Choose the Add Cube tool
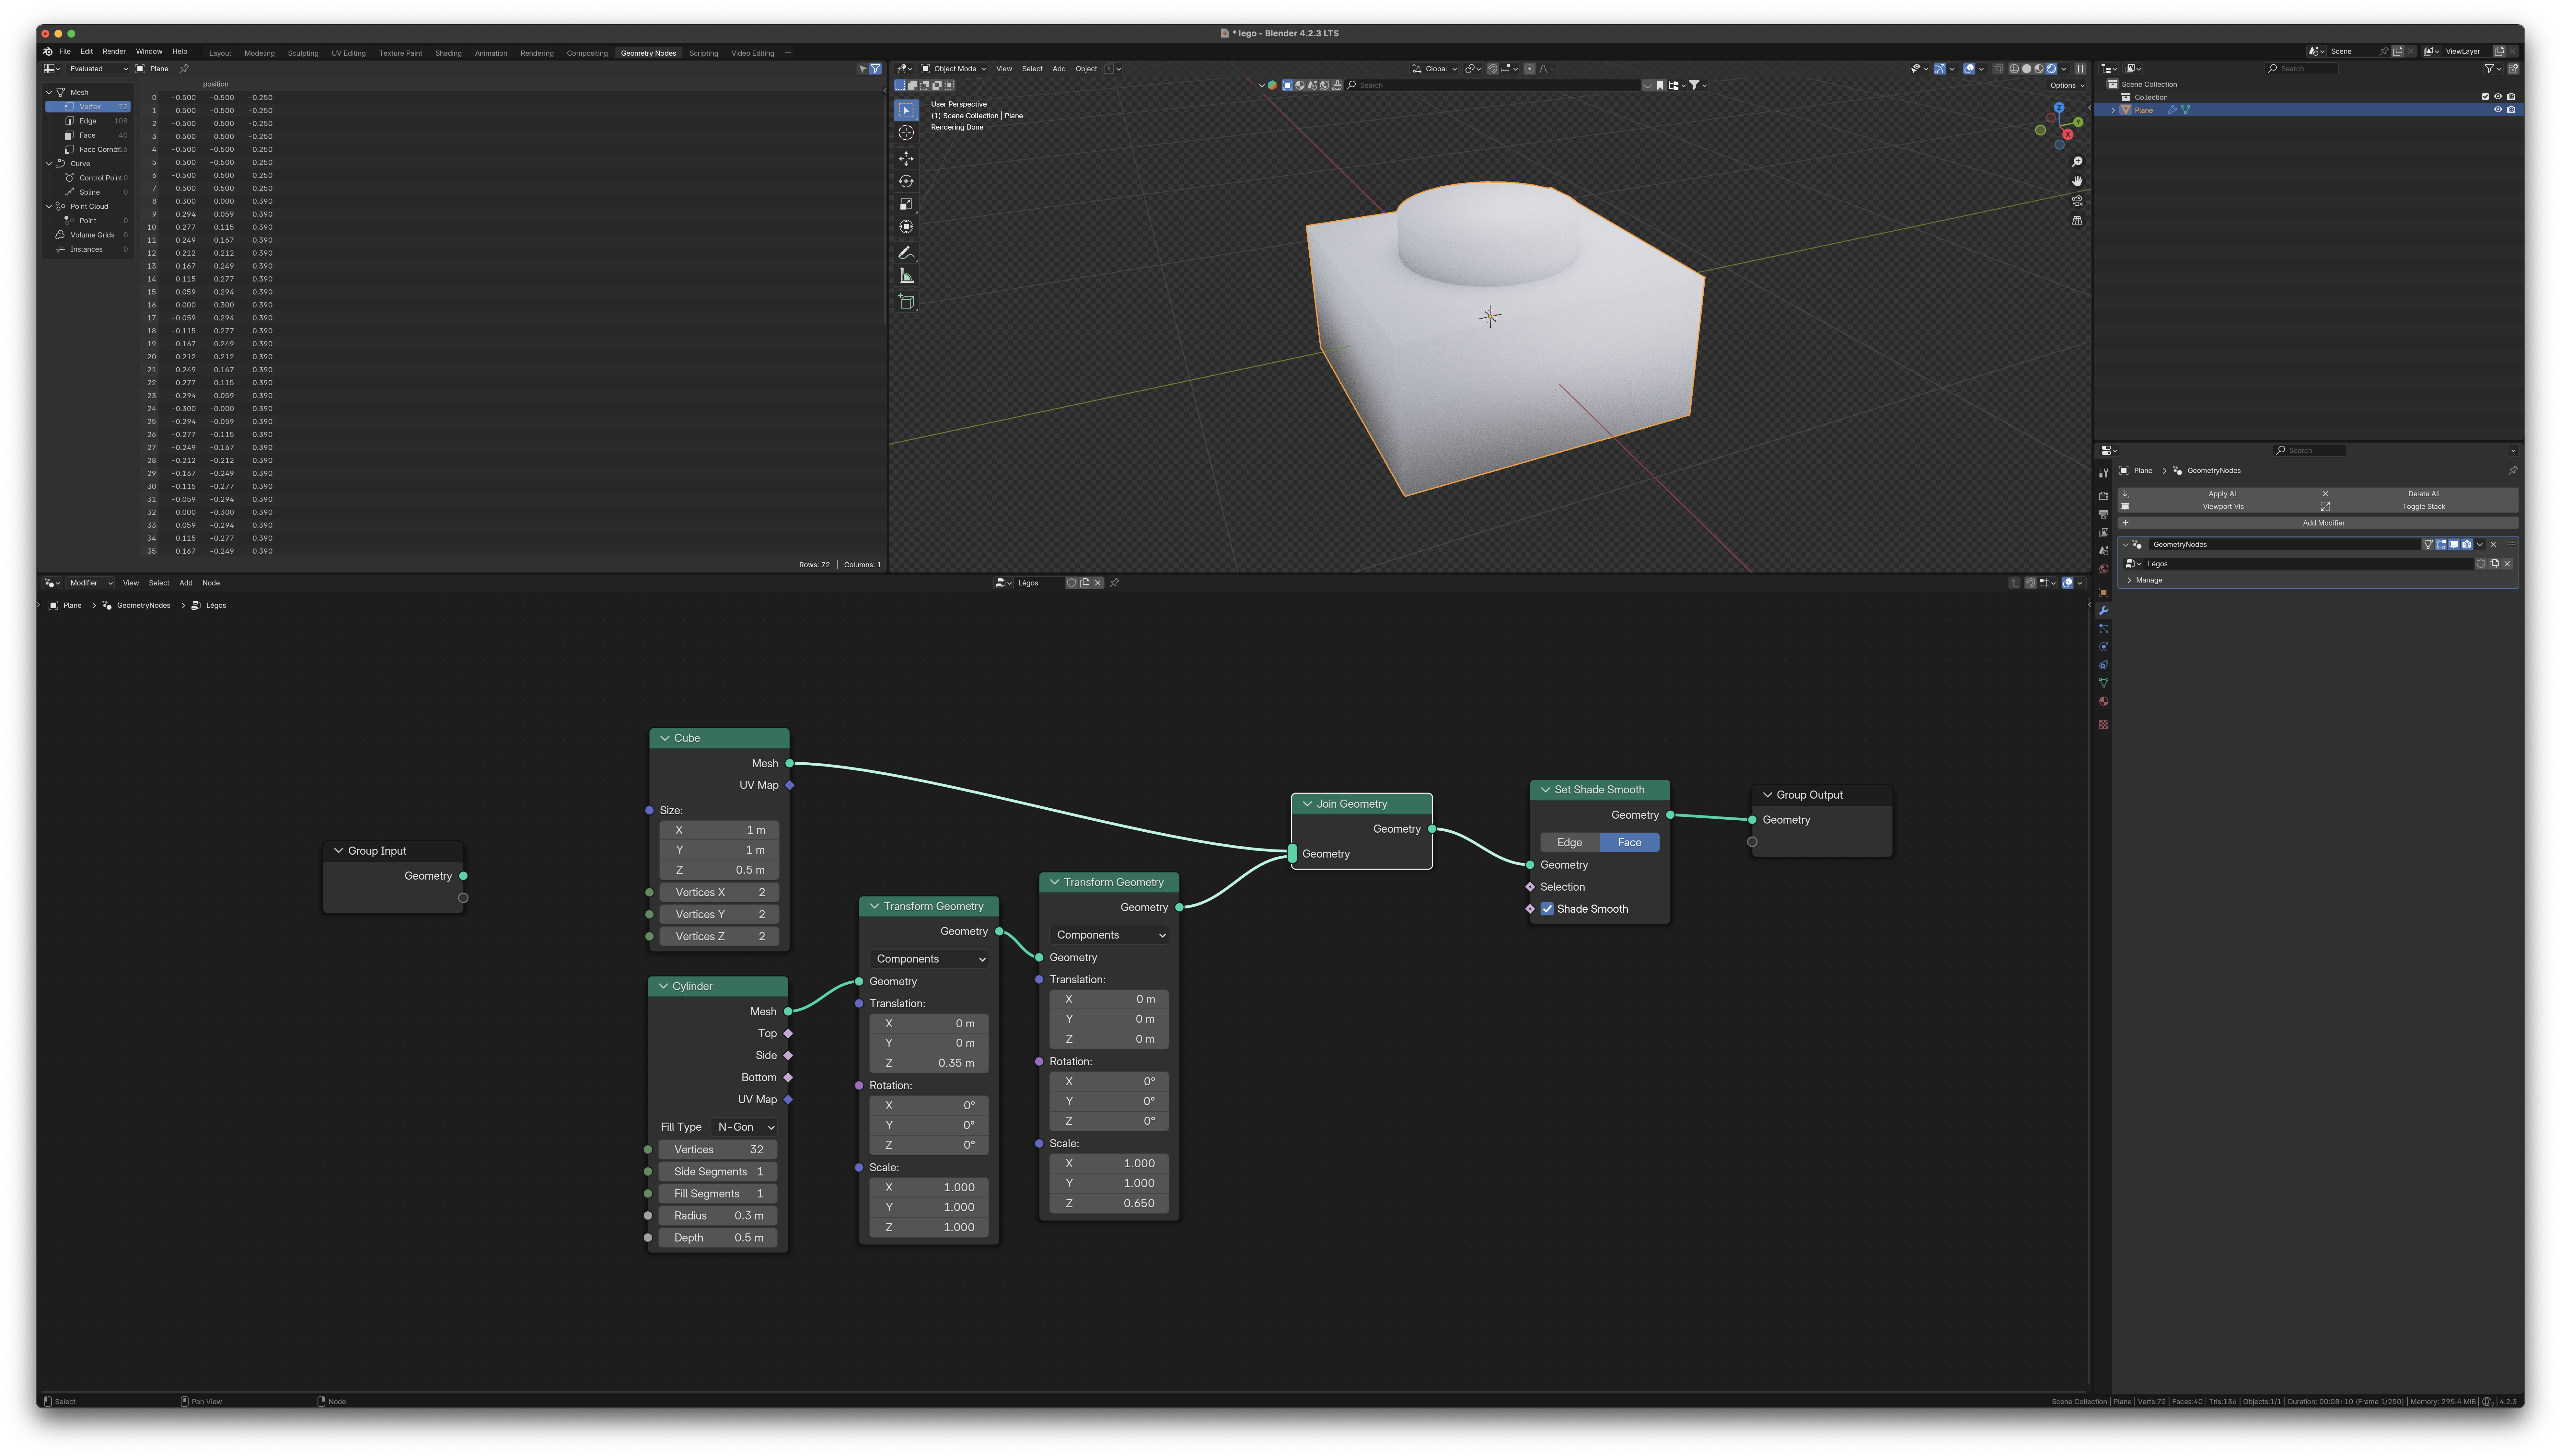 [906, 302]
